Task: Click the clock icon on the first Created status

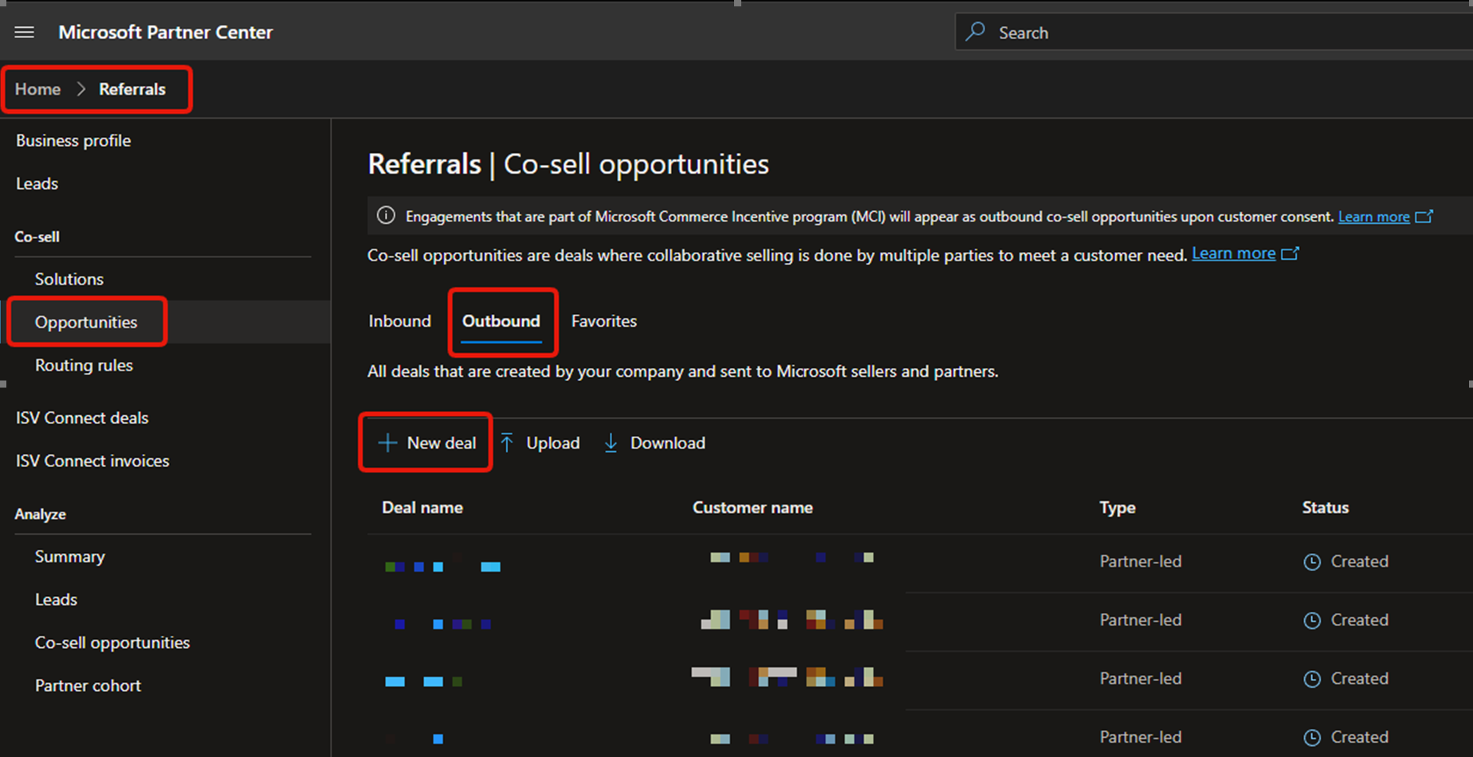Action: coord(1311,562)
